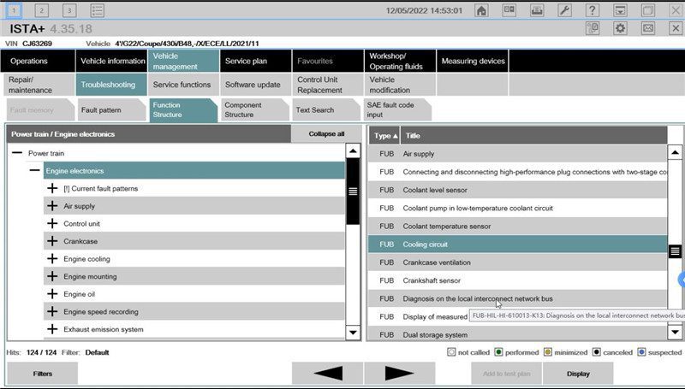Viewport: 685px width, 389px height.
Task: Select Diagnosis on local interconnect network bus
Action: (518, 298)
